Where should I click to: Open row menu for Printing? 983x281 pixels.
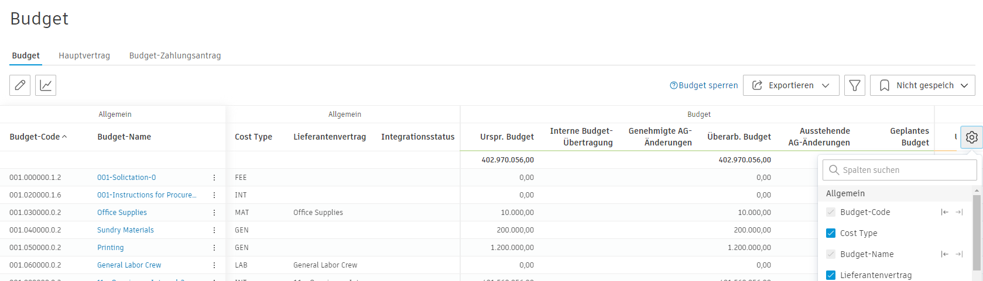coord(214,248)
